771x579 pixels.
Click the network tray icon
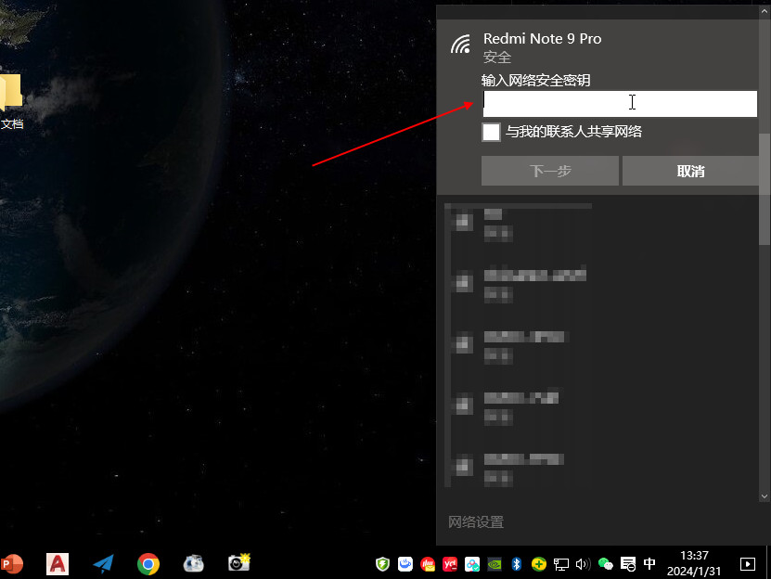click(x=561, y=563)
